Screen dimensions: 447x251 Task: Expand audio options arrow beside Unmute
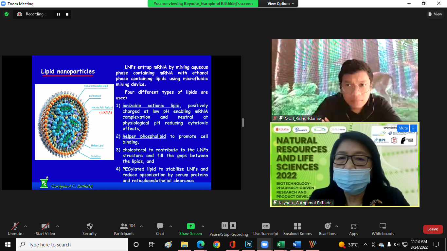click(x=26, y=226)
